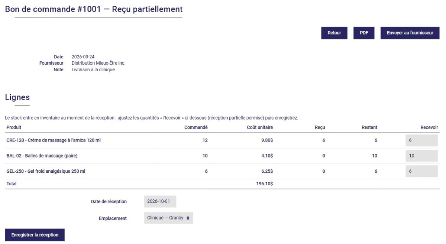Click the Commandé column header
The height and width of the screenshot is (244, 446).
(196, 127)
